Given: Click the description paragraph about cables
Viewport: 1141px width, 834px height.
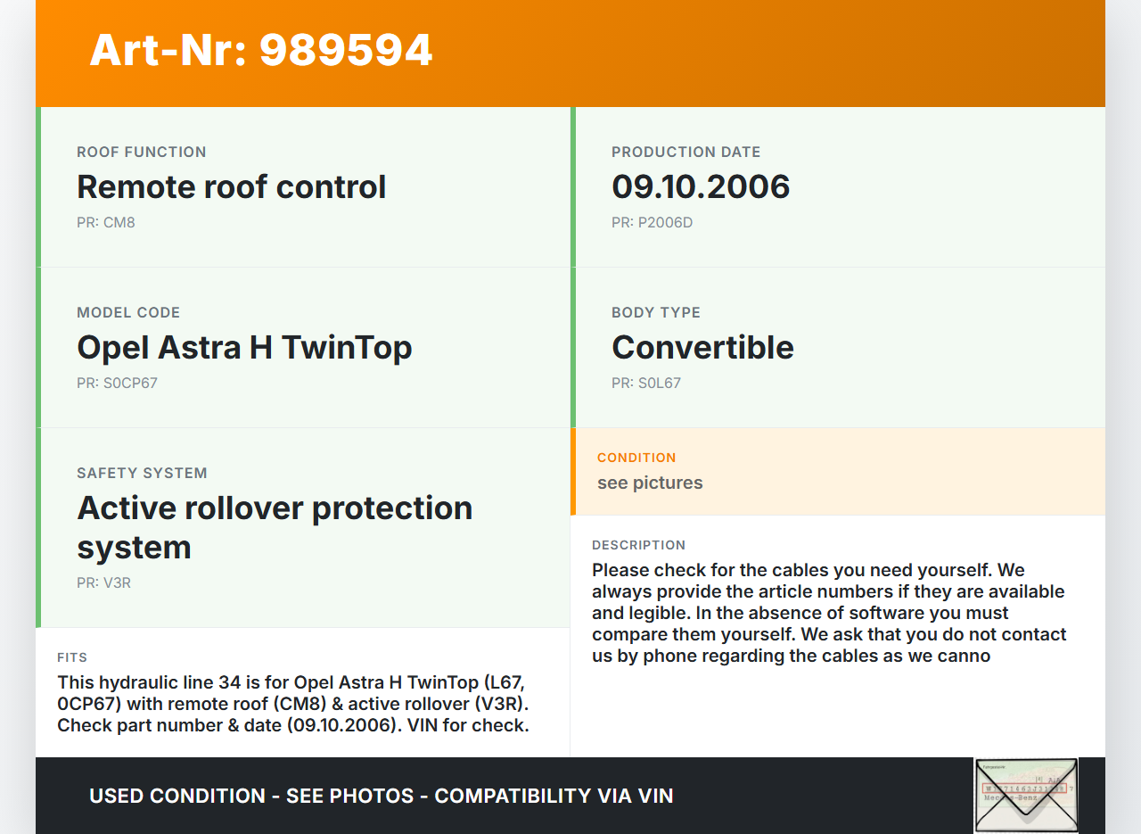Looking at the screenshot, I should (x=829, y=613).
